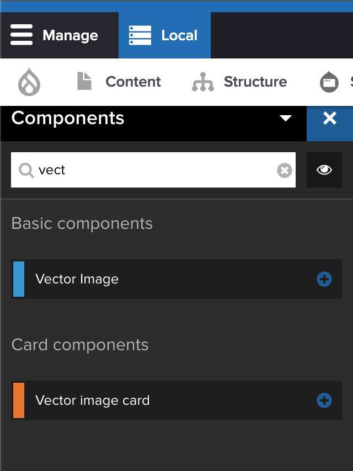This screenshot has height=471, width=353.
Task: Toggle component visibility with eye icon
Action: tap(324, 170)
